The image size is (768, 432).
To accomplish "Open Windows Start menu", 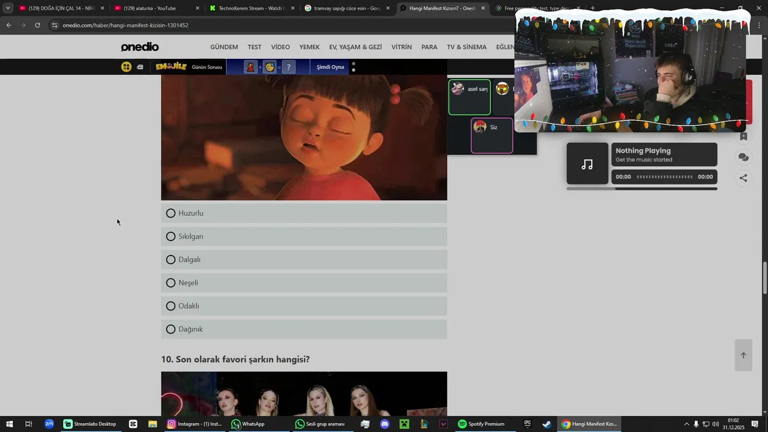I will (x=9, y=424).
